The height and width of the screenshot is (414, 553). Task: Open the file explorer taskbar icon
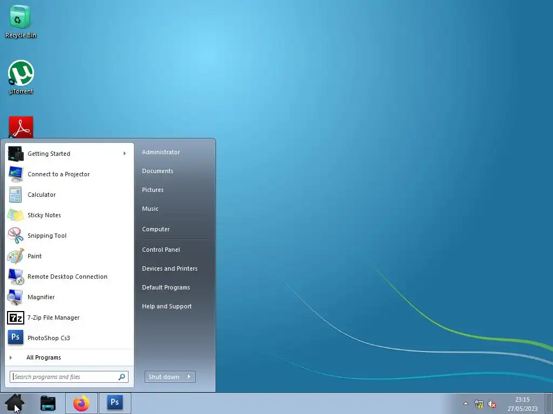[48, 403]
